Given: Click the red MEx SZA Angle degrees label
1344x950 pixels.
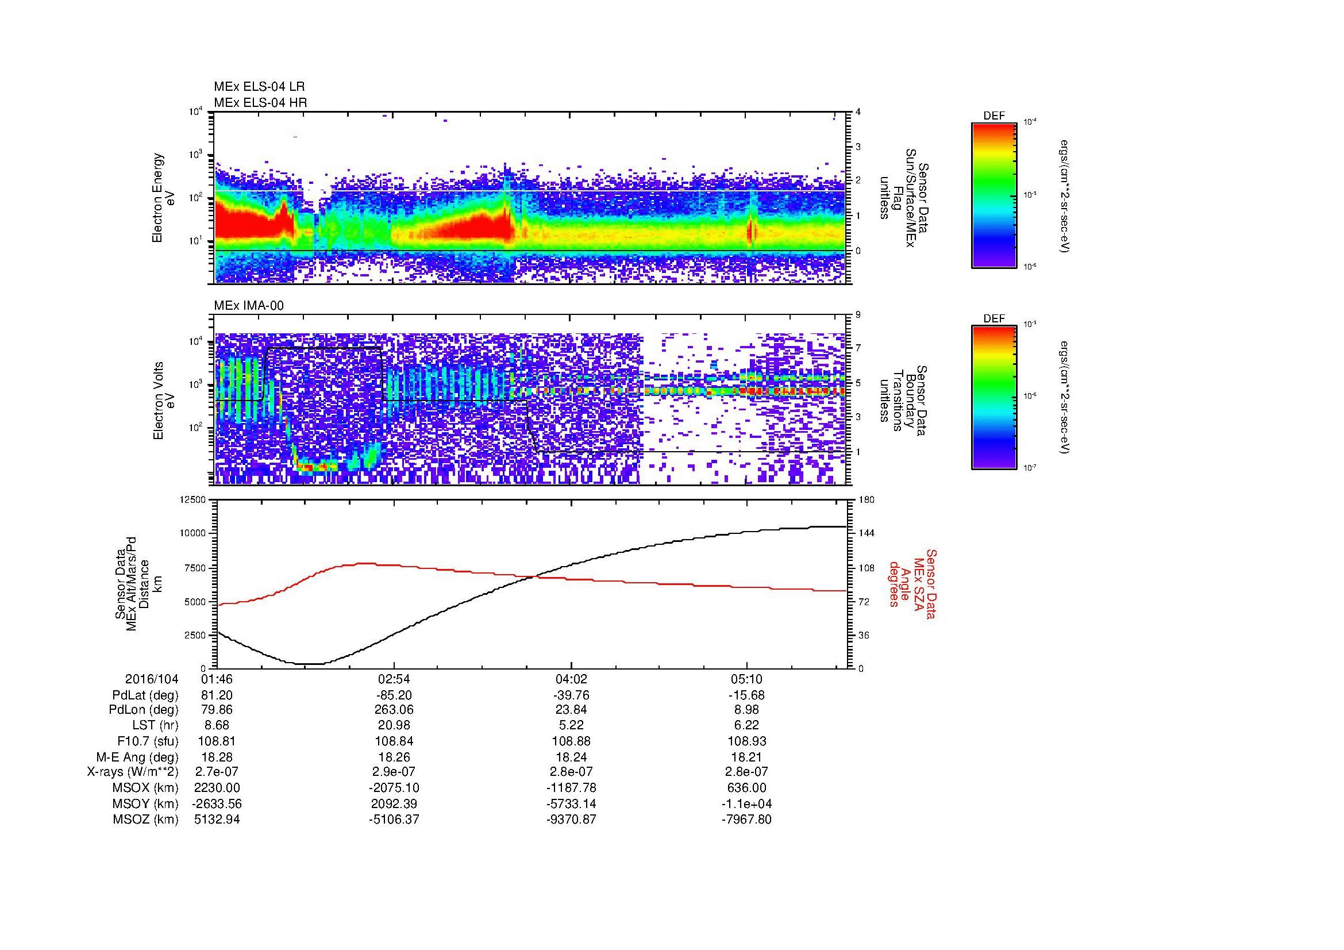Looking at the screenshot, I should coord(912,583).
